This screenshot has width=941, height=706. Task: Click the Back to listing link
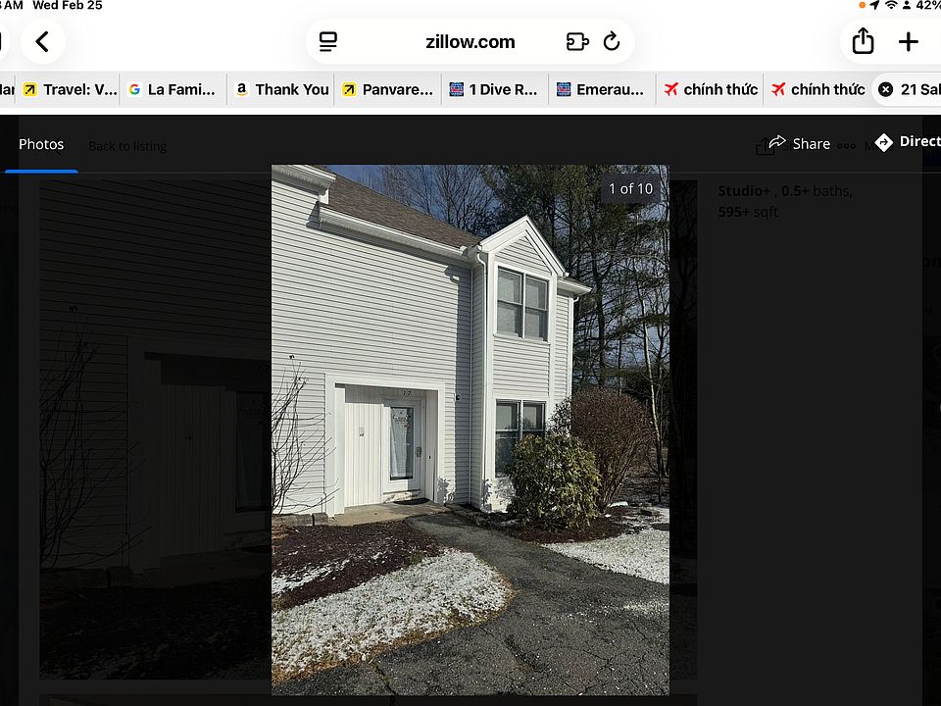coord(127,146)
